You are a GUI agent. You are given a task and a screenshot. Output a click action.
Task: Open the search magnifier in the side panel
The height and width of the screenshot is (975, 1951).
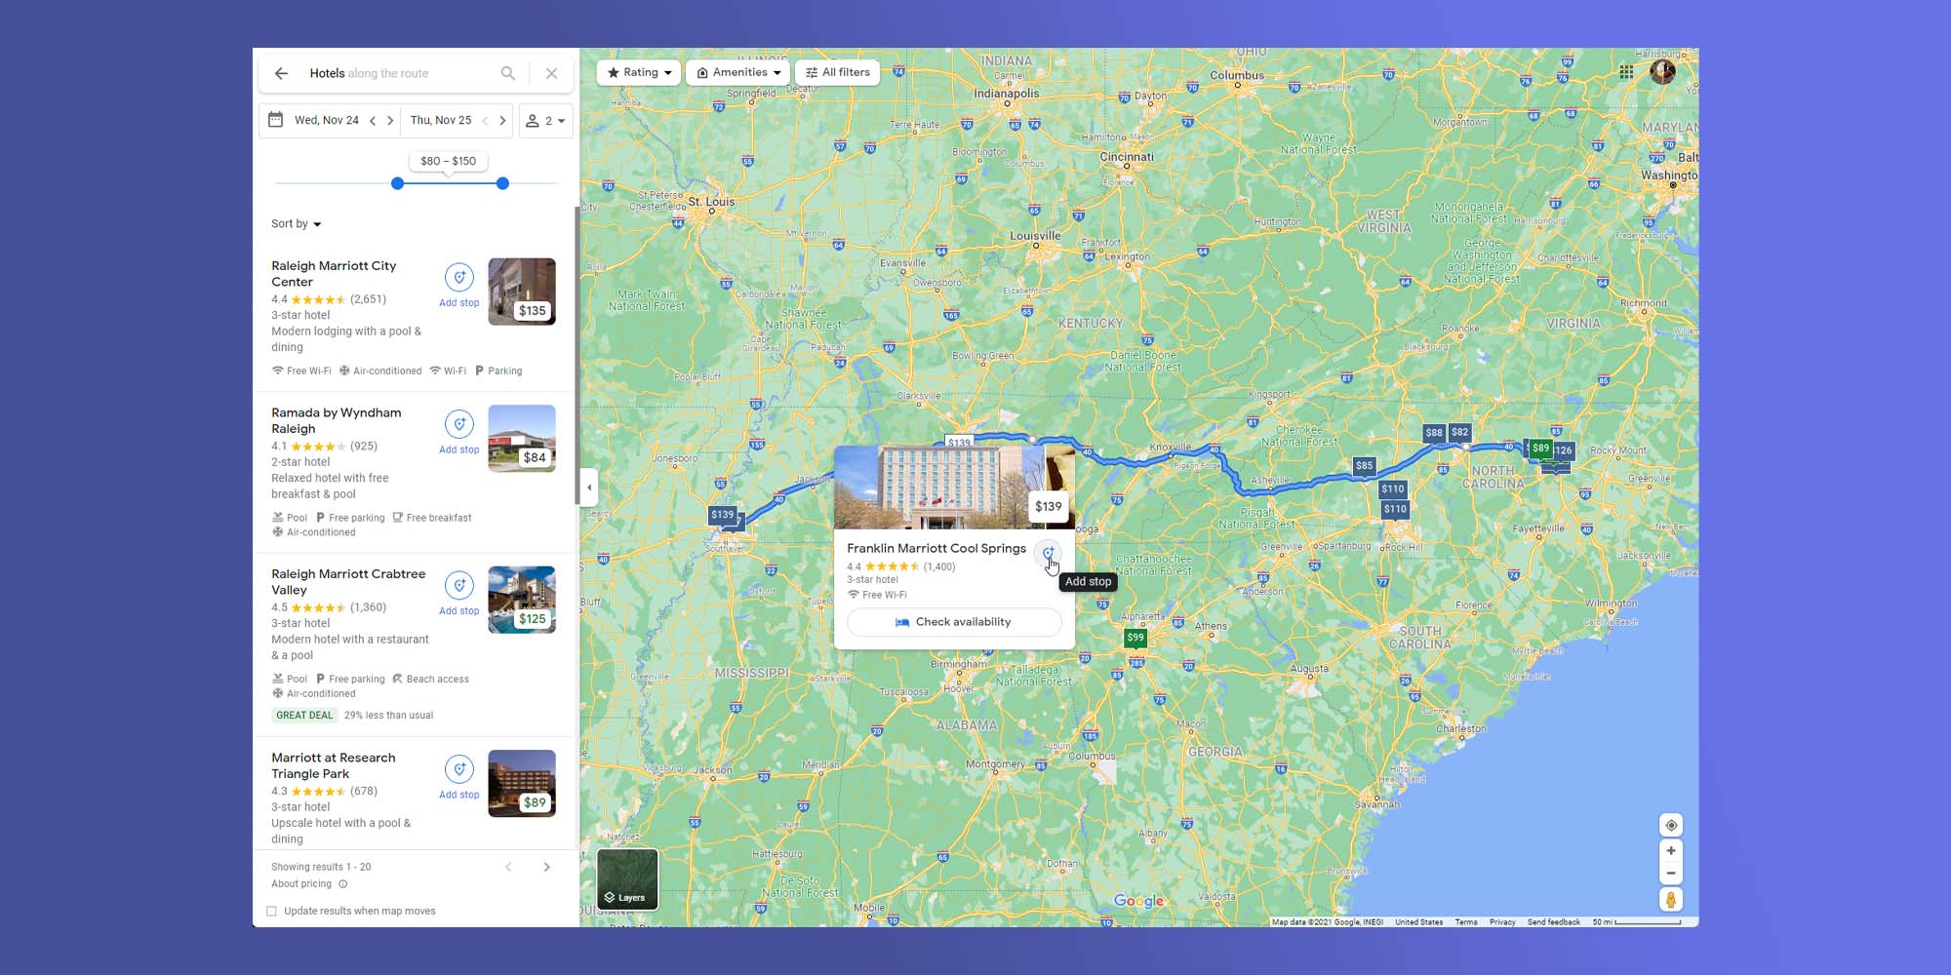coord(508,73)
